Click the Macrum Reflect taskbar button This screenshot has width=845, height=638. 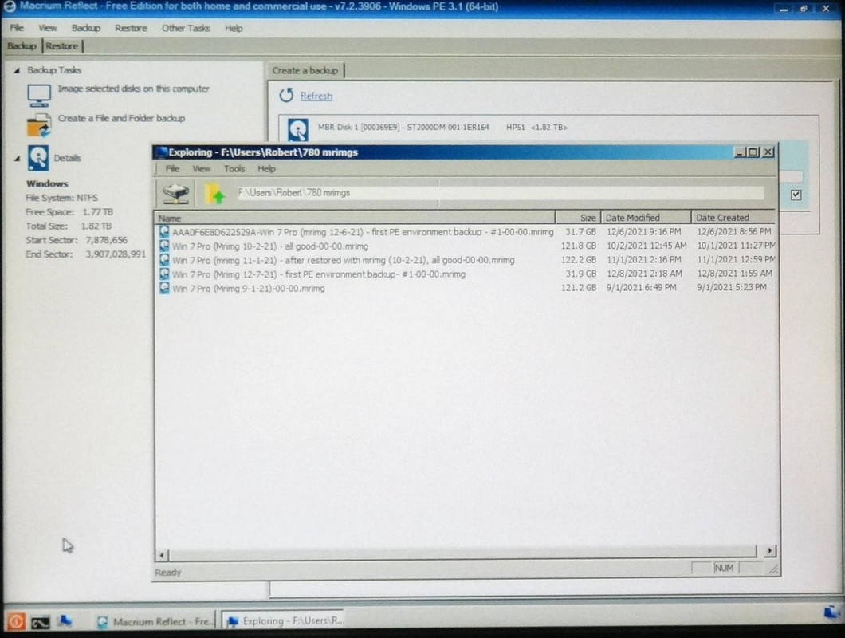[x=155, y=621]
